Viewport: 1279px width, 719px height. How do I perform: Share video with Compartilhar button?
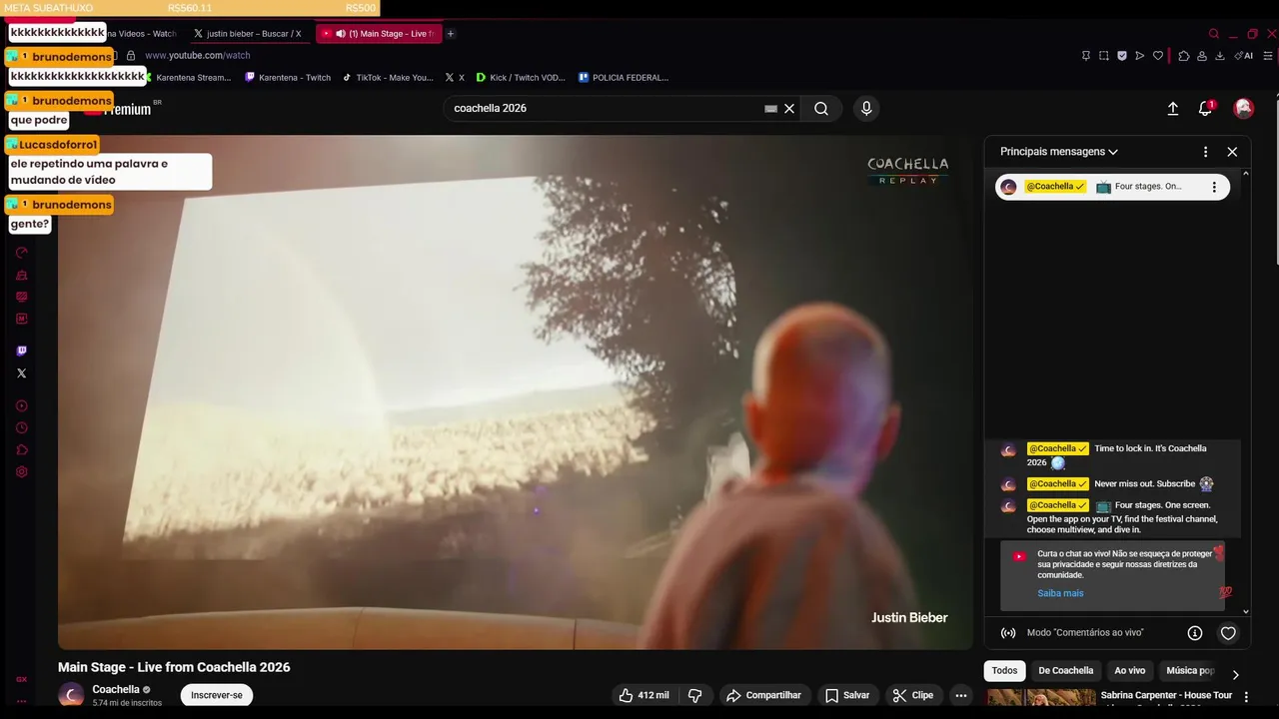pos(763,695)
